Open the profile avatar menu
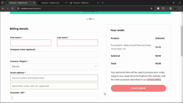Viewport: 183px width, 103px height. [175, 8]
